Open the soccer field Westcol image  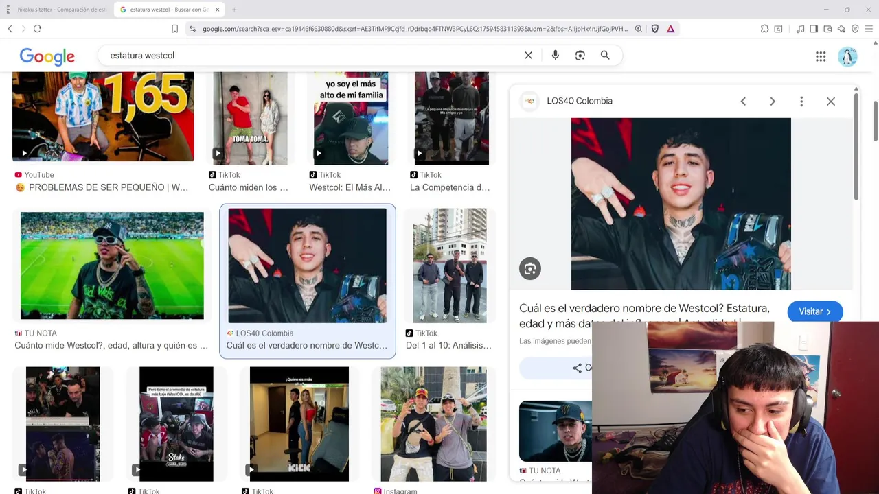point(112,266)
